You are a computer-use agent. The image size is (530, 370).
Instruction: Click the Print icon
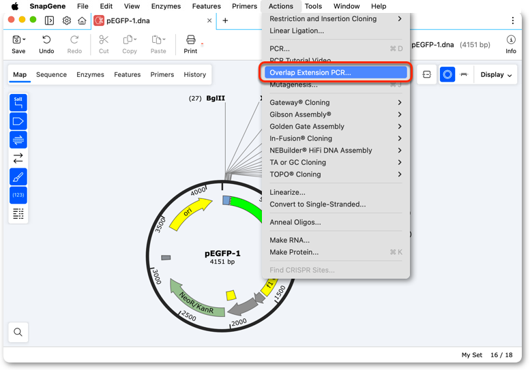(x=190, y=40)
